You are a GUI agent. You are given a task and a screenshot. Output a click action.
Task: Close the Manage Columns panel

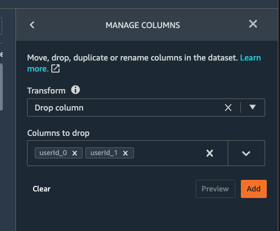point(253,24)
